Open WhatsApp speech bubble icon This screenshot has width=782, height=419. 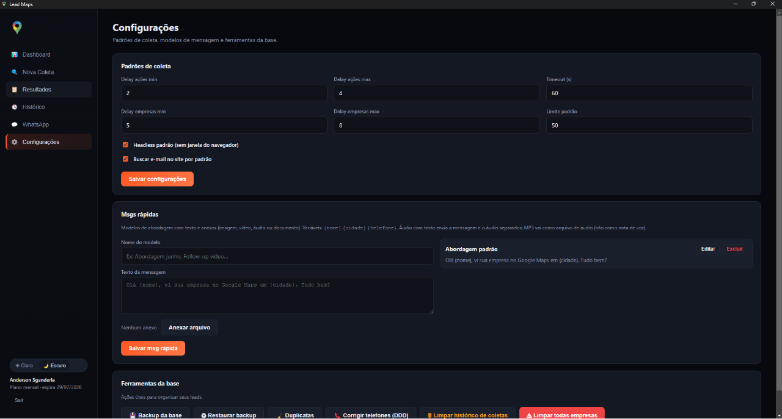pos(15,124)
